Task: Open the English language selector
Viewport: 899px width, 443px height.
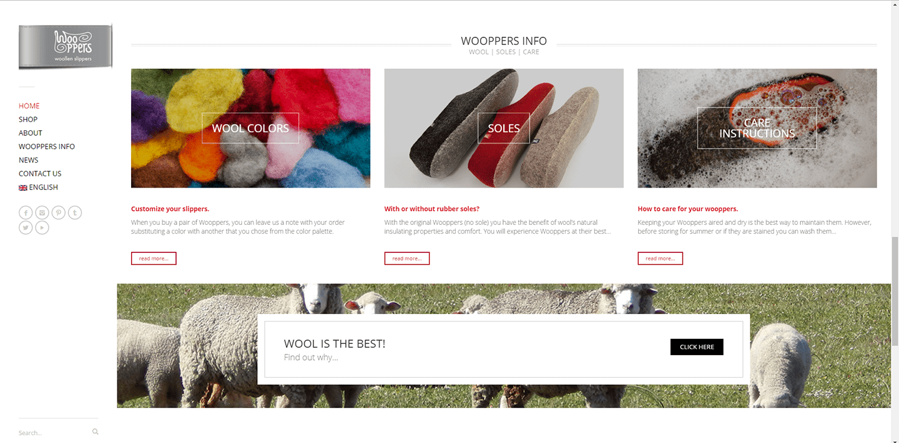Action: click(39, 188)
